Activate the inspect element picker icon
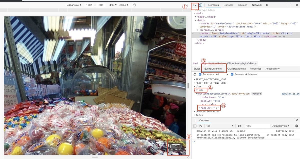This screenshot has height=159, width=300. (195, 5)
